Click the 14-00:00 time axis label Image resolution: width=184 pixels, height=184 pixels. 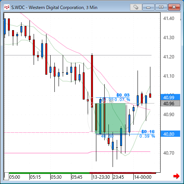pos(143,177)
